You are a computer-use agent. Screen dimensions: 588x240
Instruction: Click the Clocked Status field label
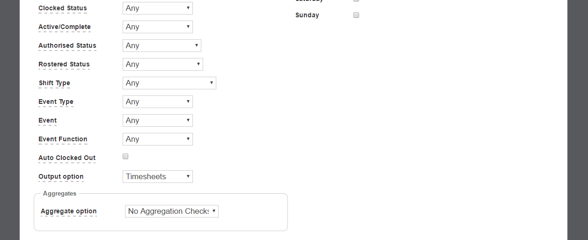coord(63,8)
